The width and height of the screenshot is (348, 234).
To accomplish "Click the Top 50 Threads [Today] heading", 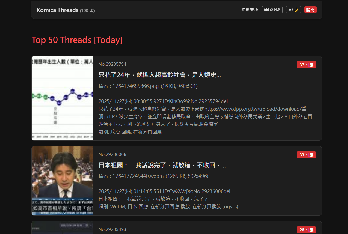I will tap(77, 40).
